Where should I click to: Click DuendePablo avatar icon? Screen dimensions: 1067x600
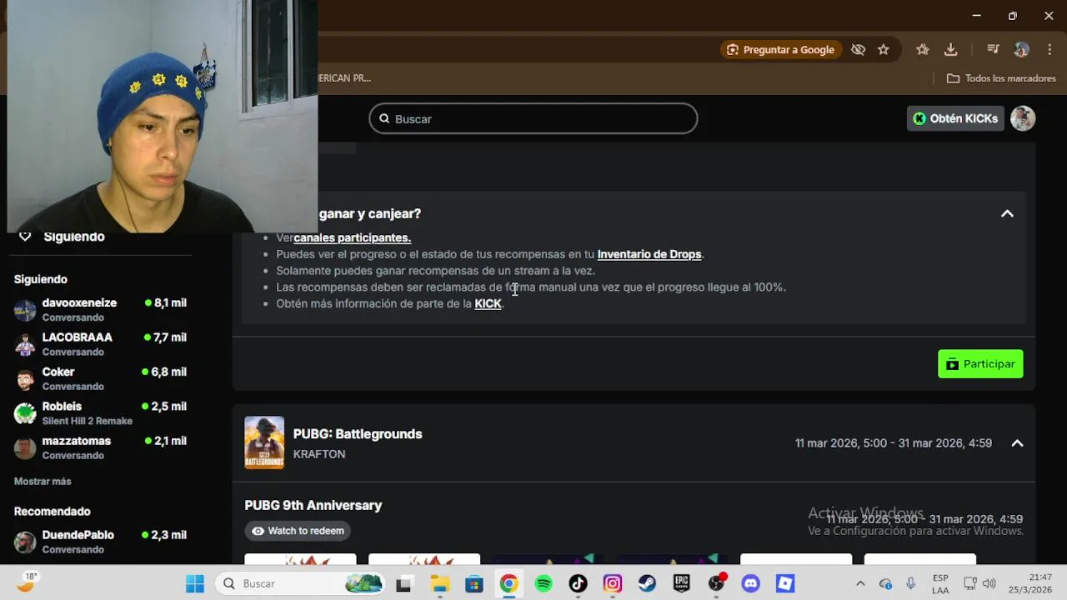pos(26,542)
